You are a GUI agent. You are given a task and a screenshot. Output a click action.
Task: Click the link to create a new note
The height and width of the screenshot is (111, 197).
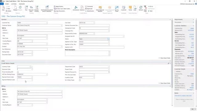[183, 96]
